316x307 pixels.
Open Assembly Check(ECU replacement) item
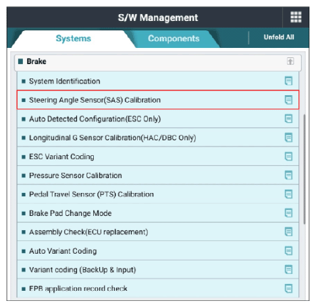[x=158, y=232]
